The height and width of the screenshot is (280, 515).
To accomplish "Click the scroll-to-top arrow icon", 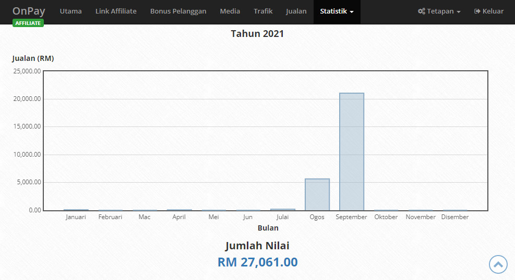I will (x=498, y=264).
